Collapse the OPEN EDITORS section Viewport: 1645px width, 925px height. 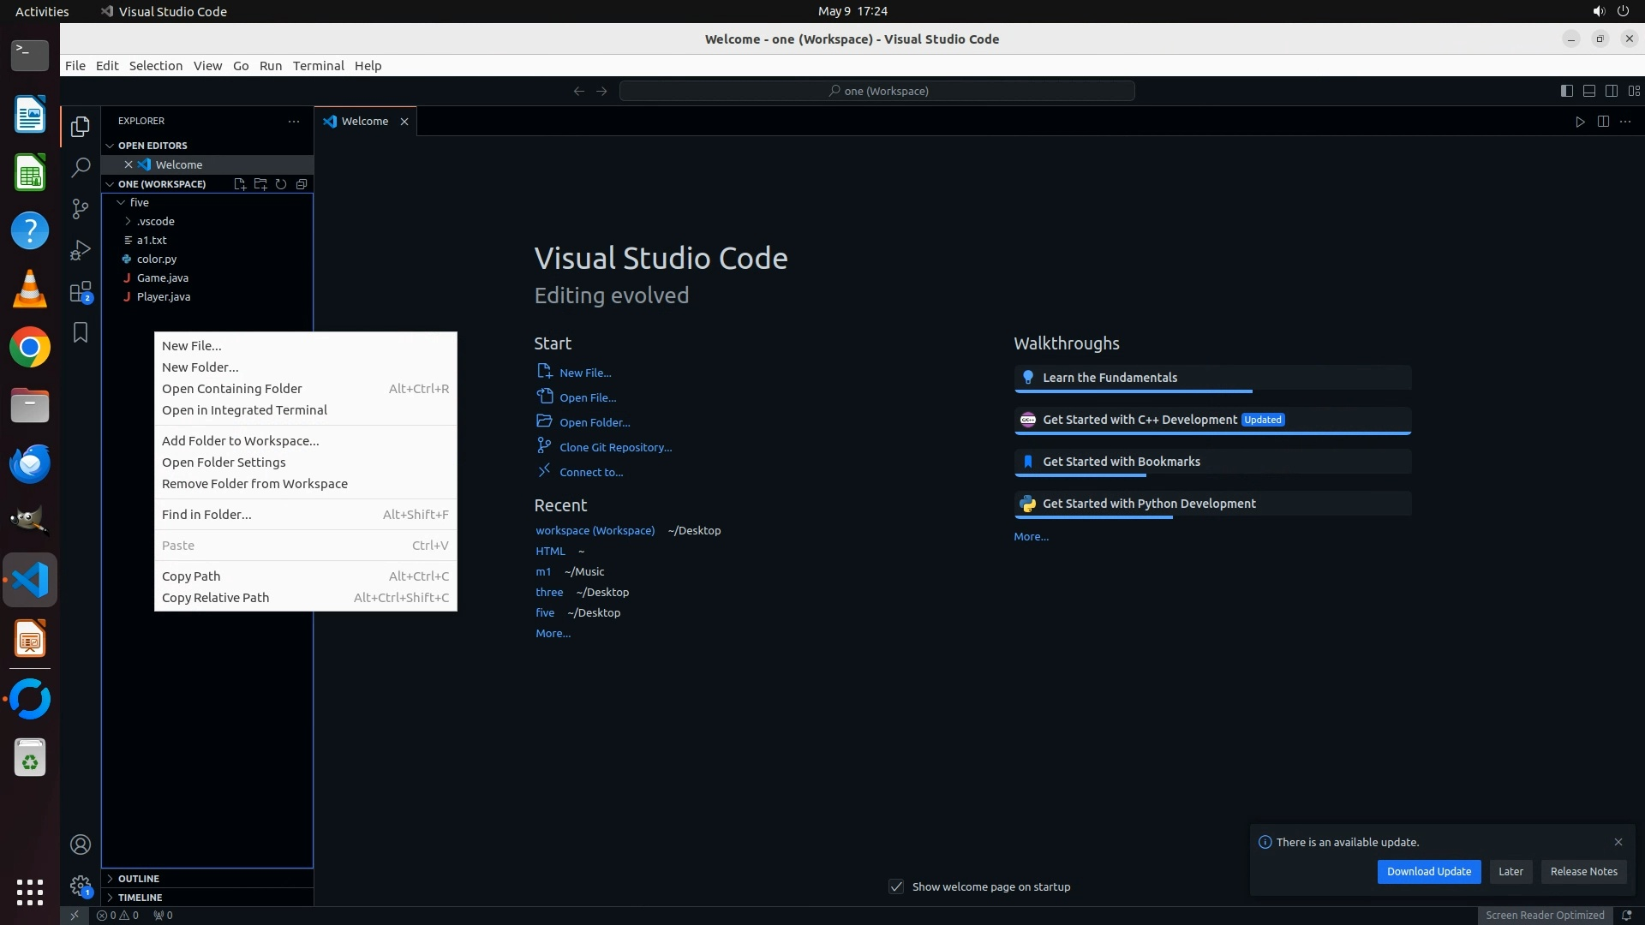pos(152,146)
